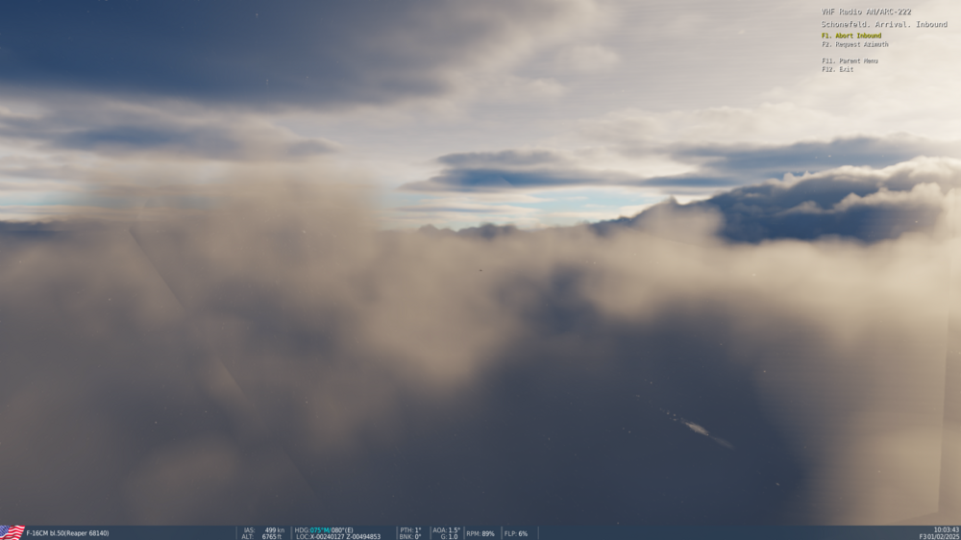The height and width of the screenshot is (540, 961).
Task: Click the IAS 499 kn airspeed readout
Action: click(264, 530)
